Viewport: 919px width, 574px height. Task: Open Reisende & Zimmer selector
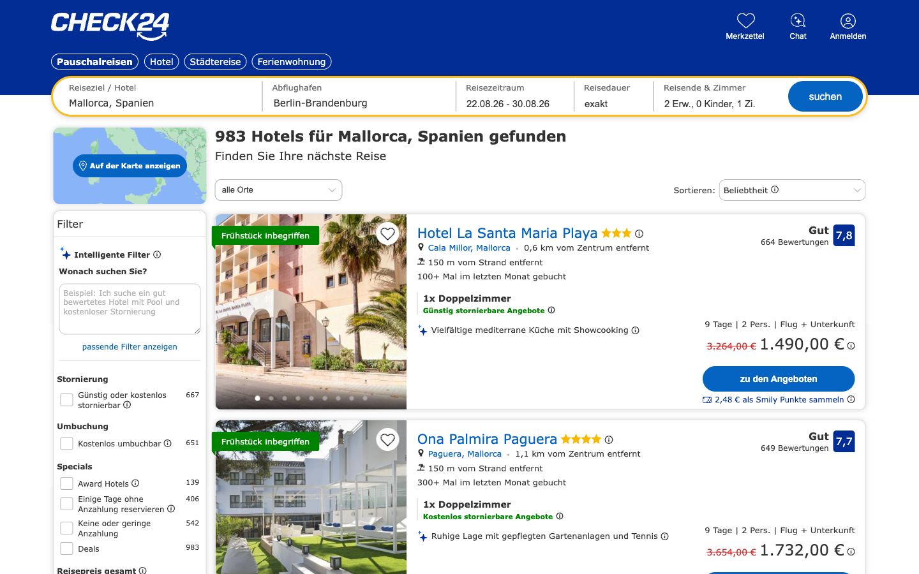point(720,96)
